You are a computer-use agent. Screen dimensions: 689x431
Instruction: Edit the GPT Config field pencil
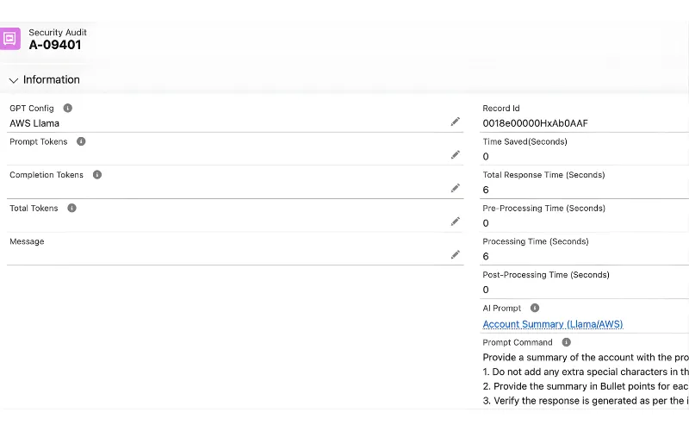(456, 122)
